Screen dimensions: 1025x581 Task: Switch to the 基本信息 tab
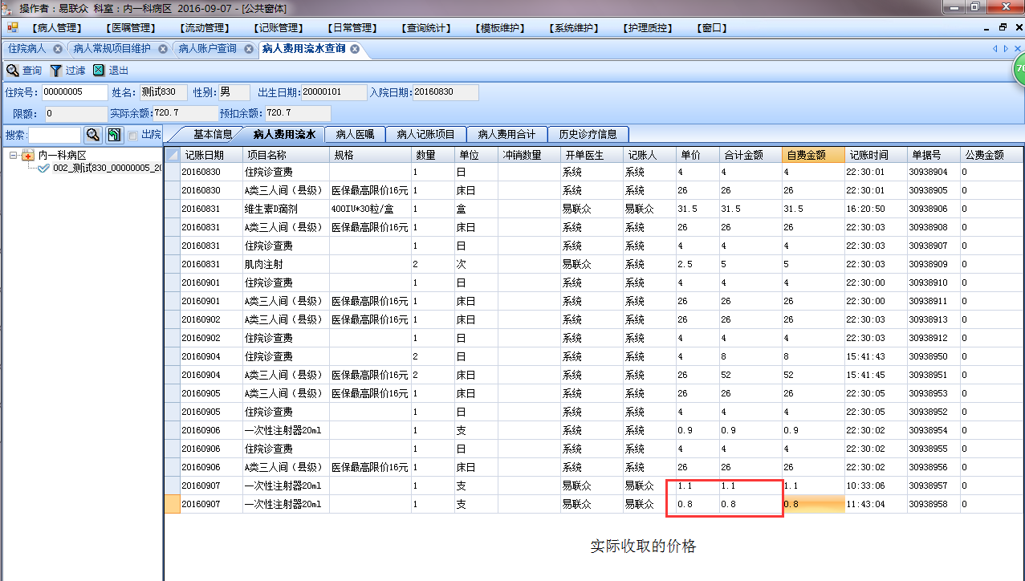click(x=213, y=134)
